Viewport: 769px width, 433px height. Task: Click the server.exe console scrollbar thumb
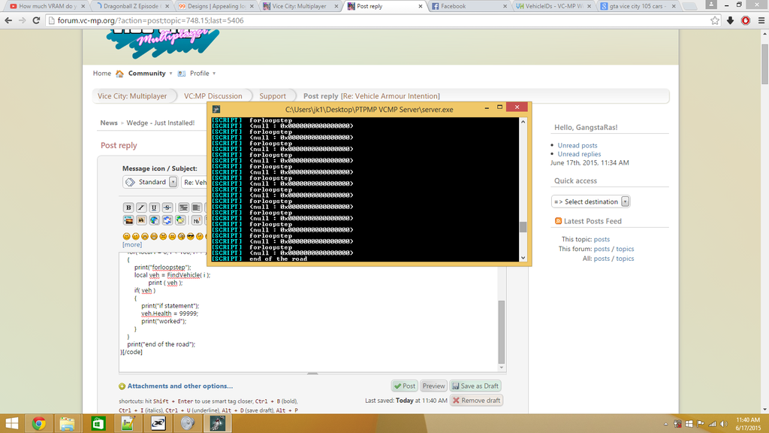[523, 227]
